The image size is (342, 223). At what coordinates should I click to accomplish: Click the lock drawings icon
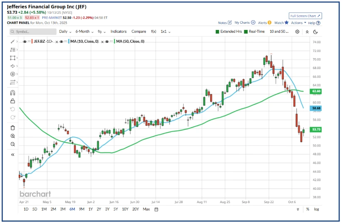click(x=12, y=101)
